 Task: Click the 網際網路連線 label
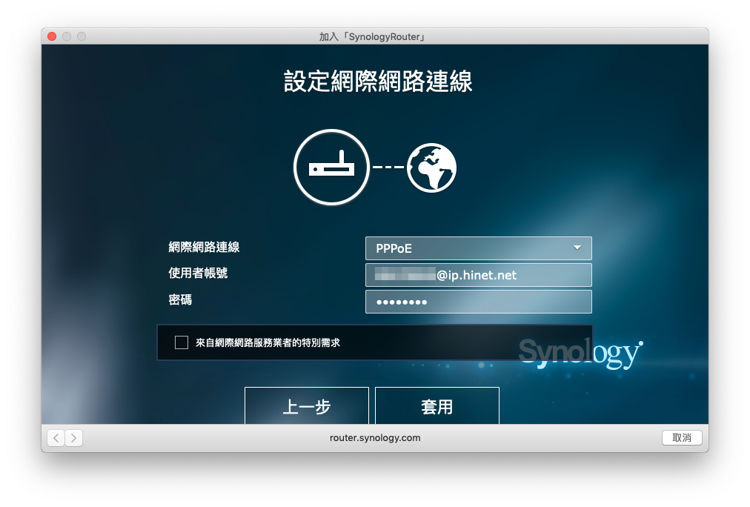tap(205, 247)
